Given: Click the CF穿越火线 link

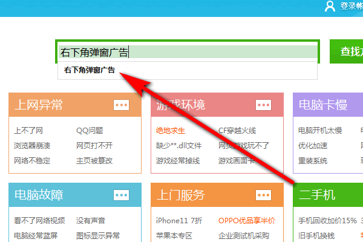Looking at the screenshot, I should point(237,131).
